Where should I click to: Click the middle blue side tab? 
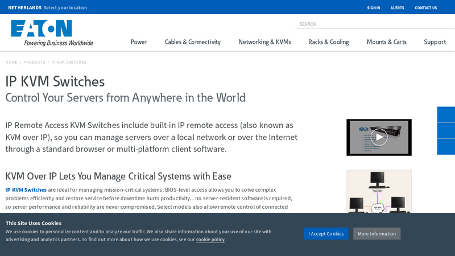click(446, 130)
